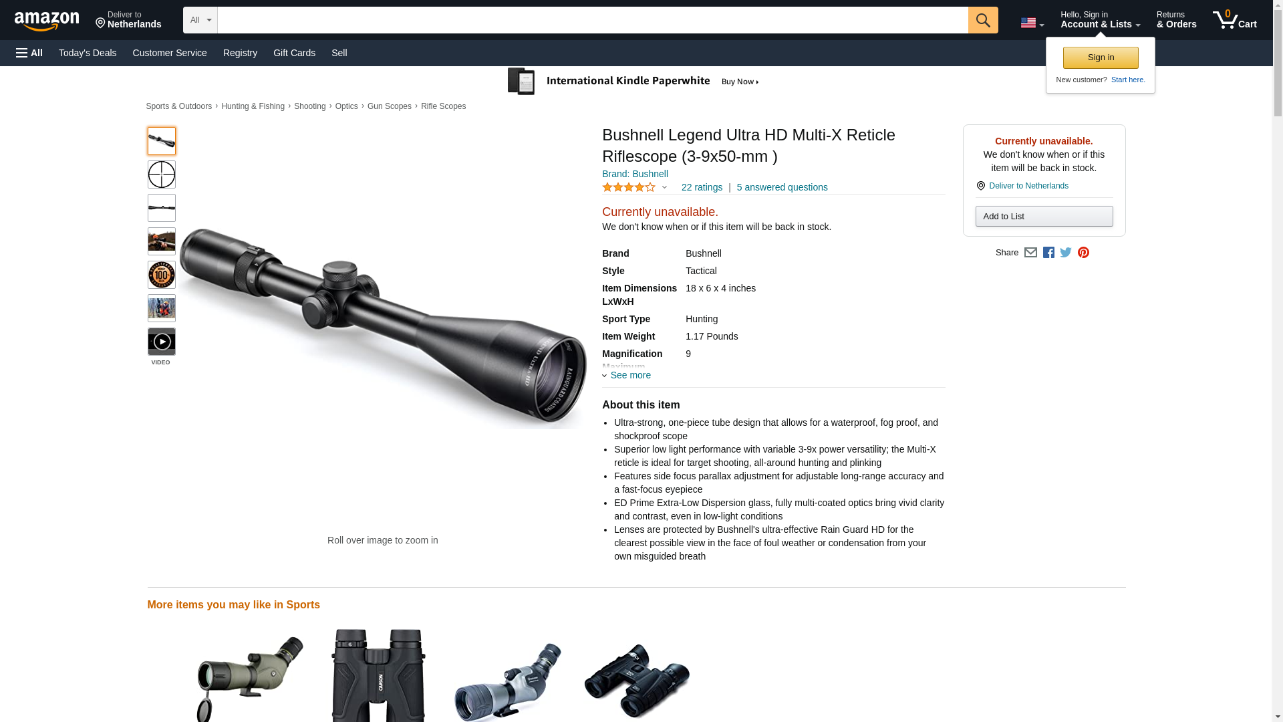Image resolution: width=1283 pixels, height=722 pixels.
Task: Share product on Twitter icon
Action: (1066, 253)
